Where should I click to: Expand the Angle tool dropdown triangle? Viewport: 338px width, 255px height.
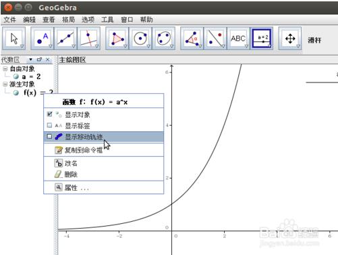click(x=200, y=47)
